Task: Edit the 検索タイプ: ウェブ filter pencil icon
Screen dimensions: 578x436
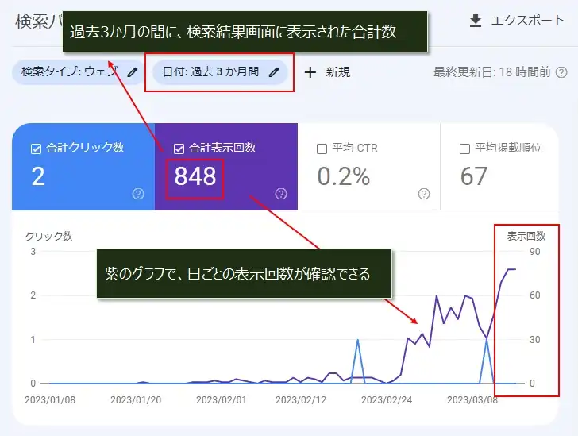Action: pyautogui.click(x=133, y=72)
